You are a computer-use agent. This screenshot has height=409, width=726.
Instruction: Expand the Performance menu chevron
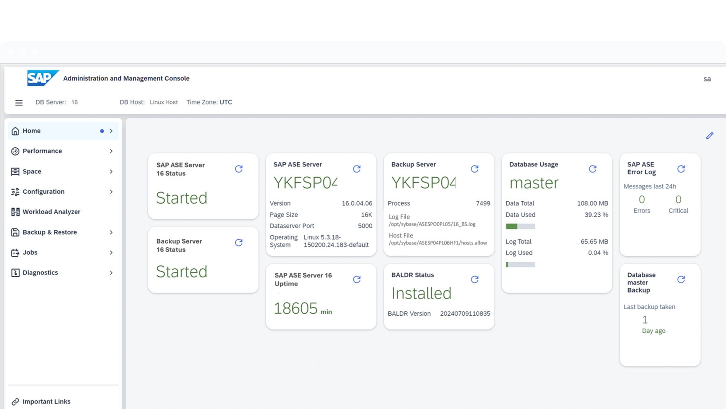pos(111,151)
